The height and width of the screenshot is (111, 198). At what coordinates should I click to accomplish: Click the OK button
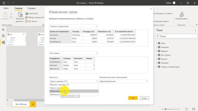(x=133, y=98)
